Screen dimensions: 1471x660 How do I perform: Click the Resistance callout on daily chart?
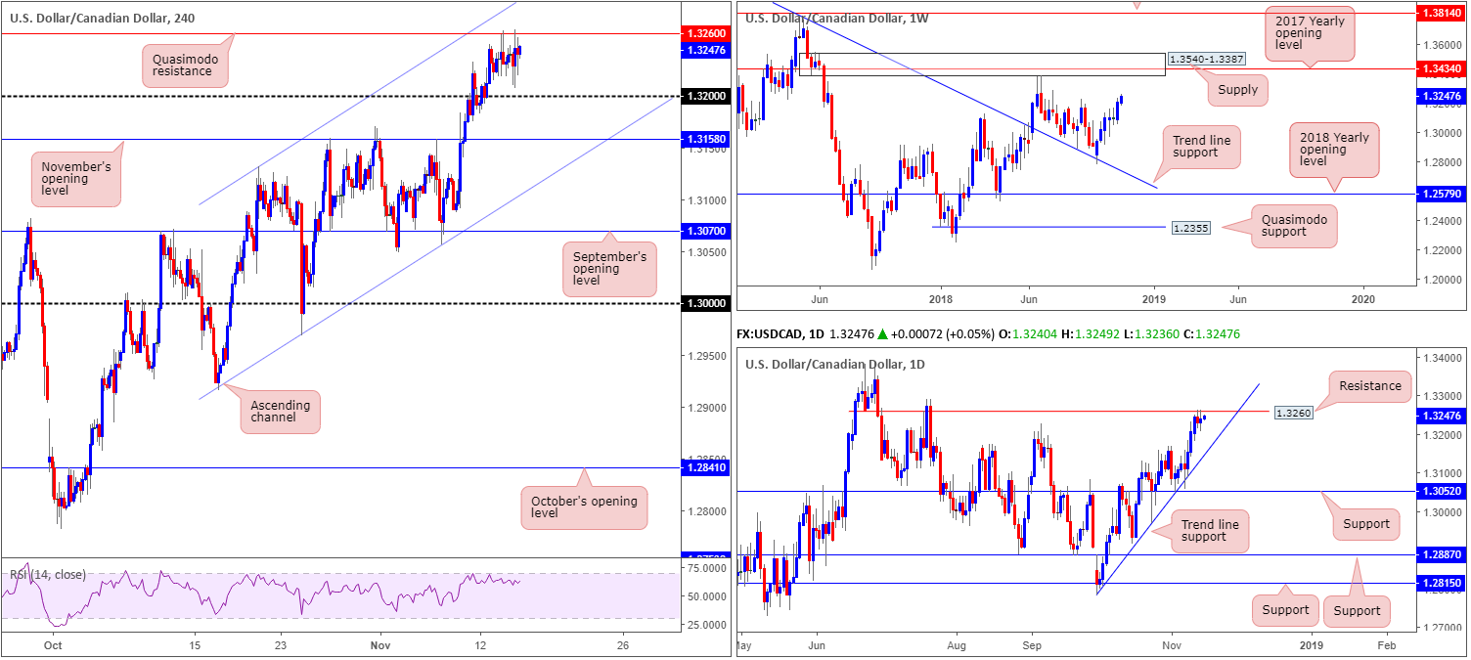(x=1368, y=385)
